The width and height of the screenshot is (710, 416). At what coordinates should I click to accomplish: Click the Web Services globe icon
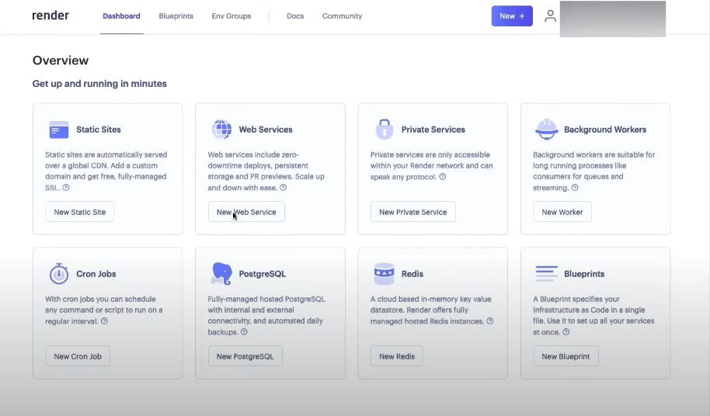[x=221, y=130]
